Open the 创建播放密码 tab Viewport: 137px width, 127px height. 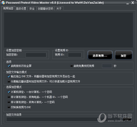45,9
